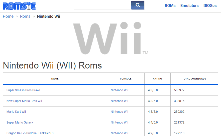Click the 4.3/5.0 rating for Mario Kart Wii
The height and width of the screenshot is (136, 221).
pyautogui.click(x=153, y=112)
